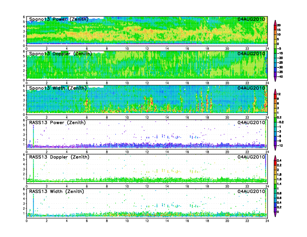Select the 04AUG2010 date in RASS13 Width panel
Screen dimensions: 307x237
coord(251,191)
